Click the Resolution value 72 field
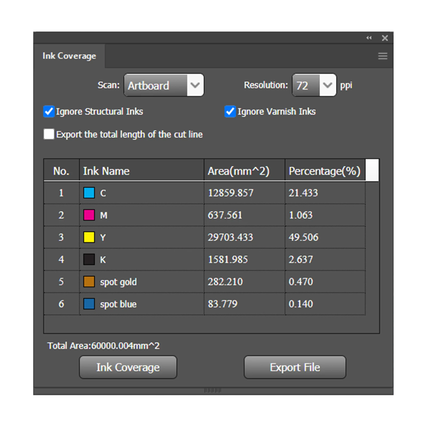 click(x=306, y=85)
